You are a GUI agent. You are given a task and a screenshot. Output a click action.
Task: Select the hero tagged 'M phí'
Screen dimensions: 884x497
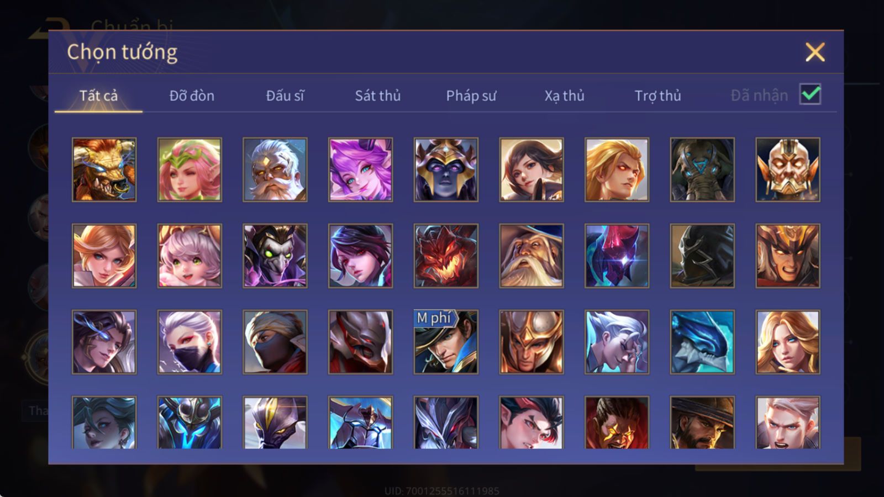(446, 342)
